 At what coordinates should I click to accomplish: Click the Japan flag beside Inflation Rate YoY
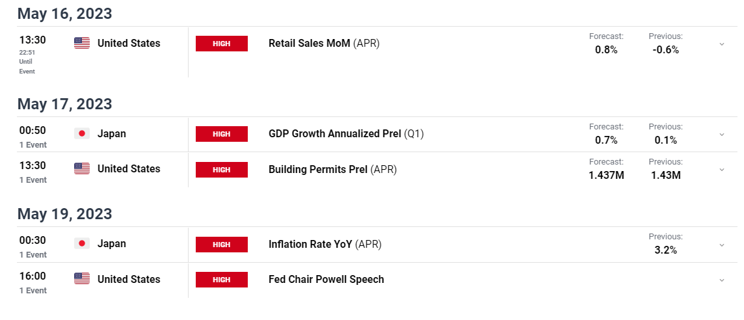point(81,244)
